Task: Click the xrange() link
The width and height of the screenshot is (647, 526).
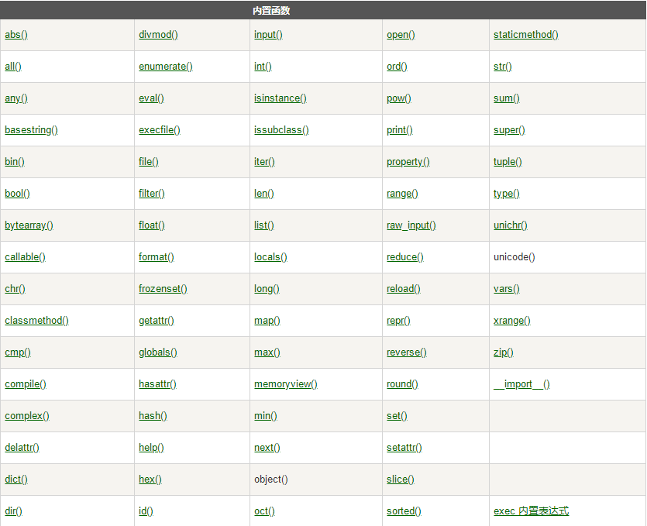Action: [511, 321]
